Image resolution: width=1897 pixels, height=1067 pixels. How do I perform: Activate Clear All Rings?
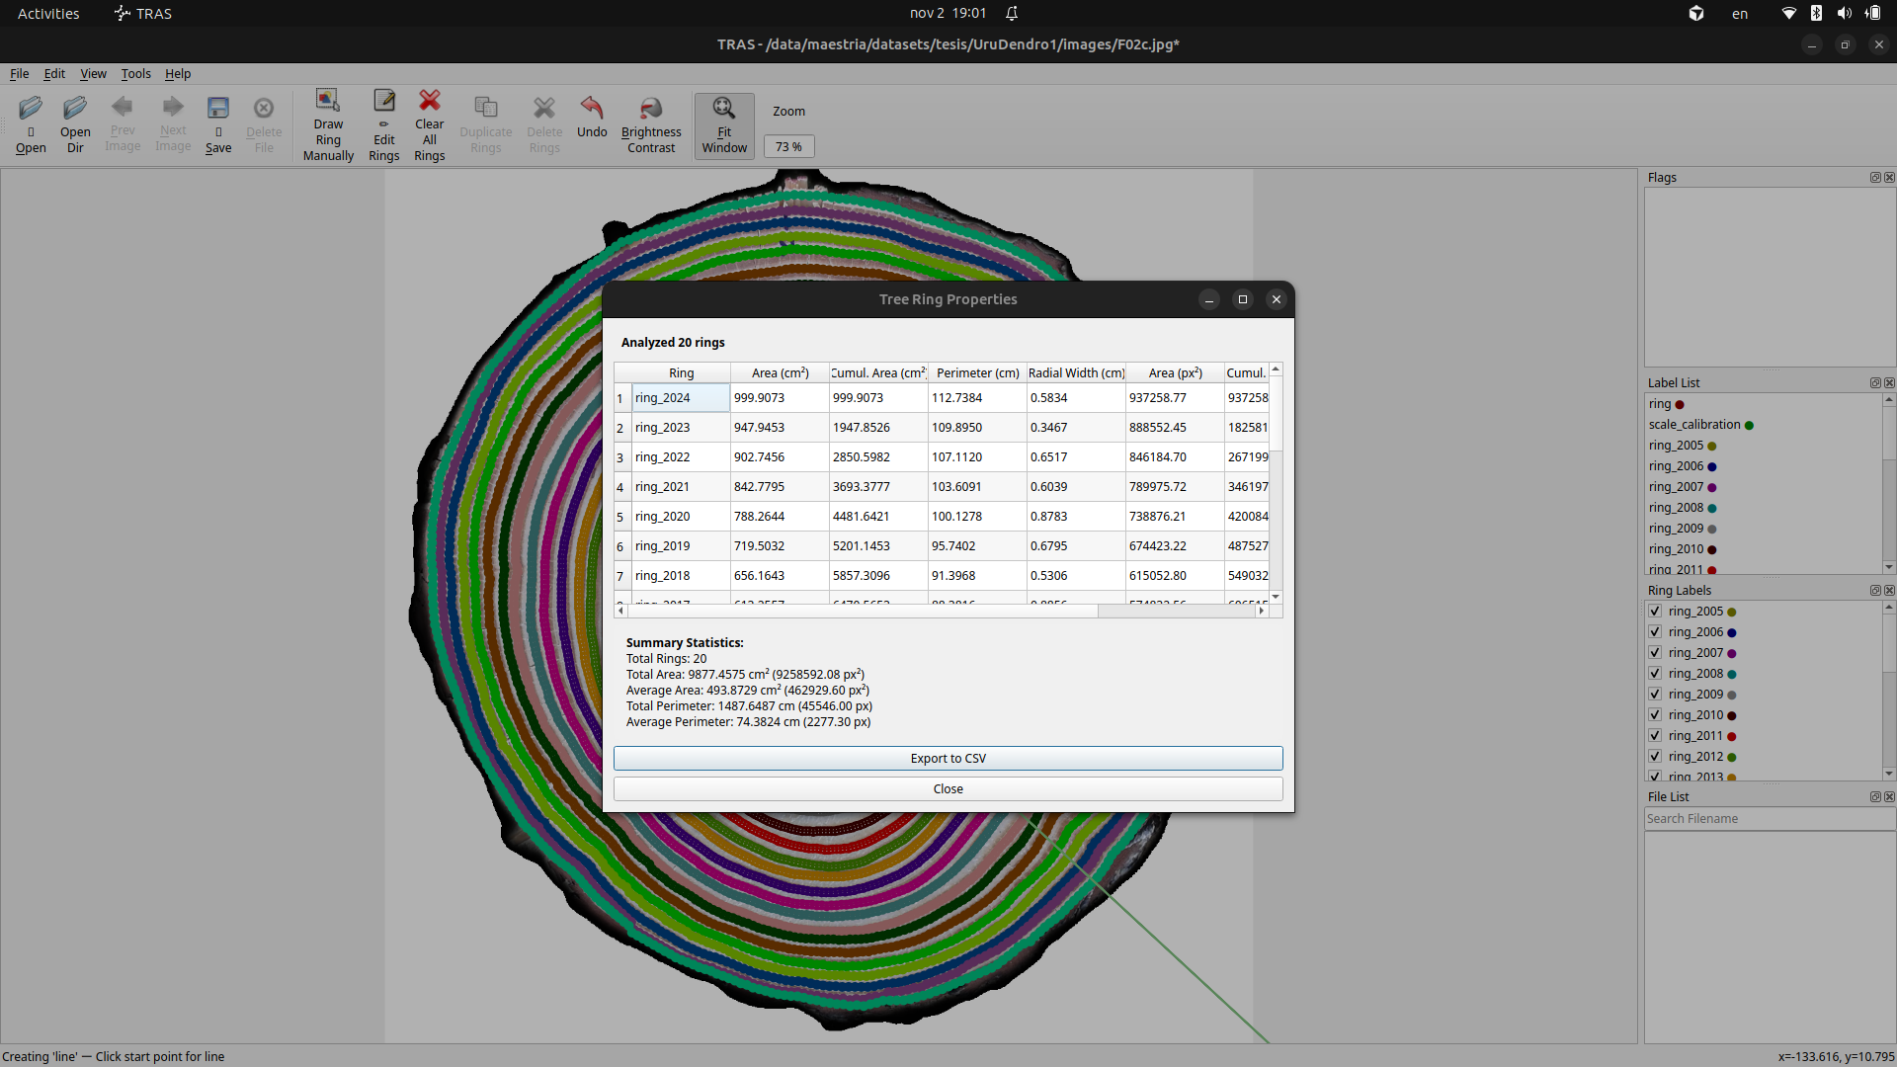pos(429,124)
